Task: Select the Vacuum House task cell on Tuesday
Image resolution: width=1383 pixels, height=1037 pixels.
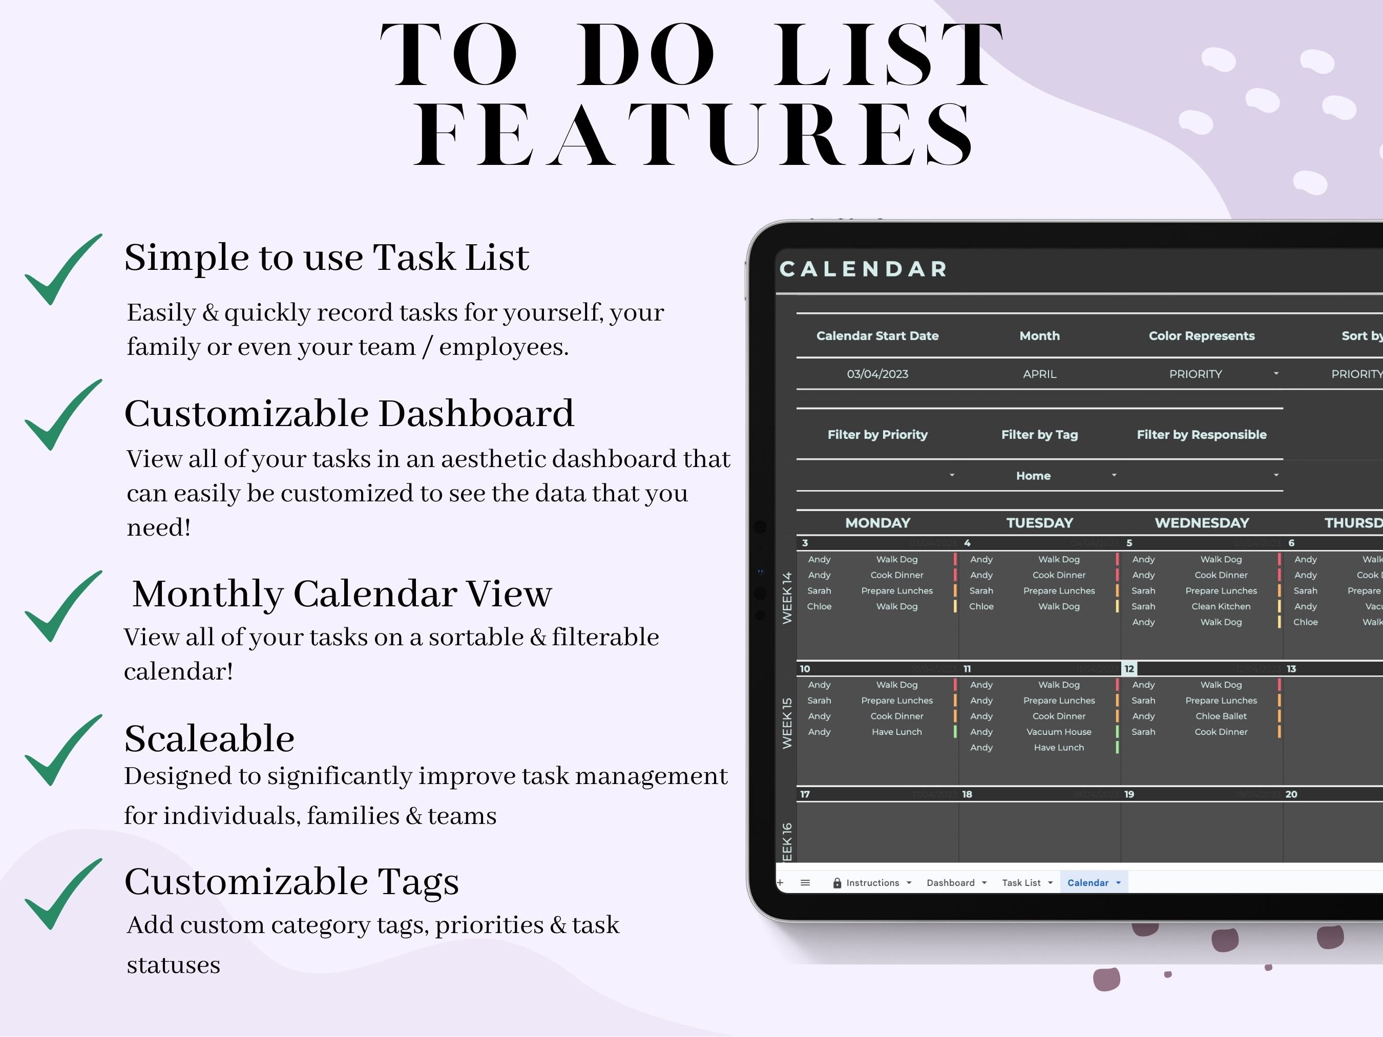Action: (x=1059, y=731)
